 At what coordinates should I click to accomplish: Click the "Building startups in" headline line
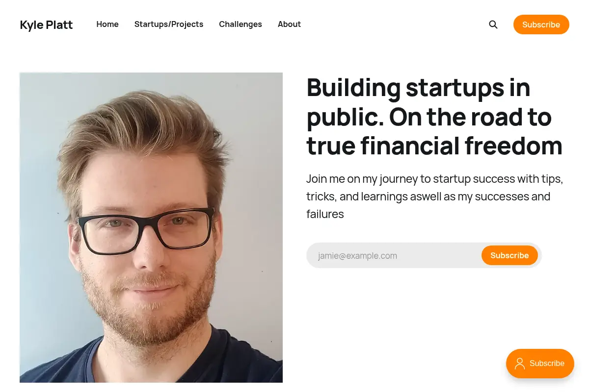point(418,88)
